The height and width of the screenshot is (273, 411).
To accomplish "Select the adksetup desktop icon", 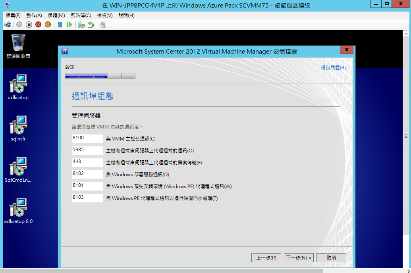I will [x=18, y=87].
